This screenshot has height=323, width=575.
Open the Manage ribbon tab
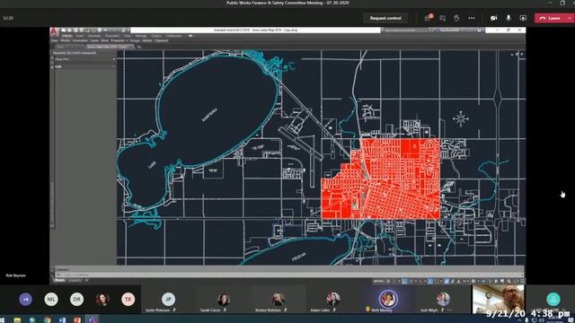[141, 36]
